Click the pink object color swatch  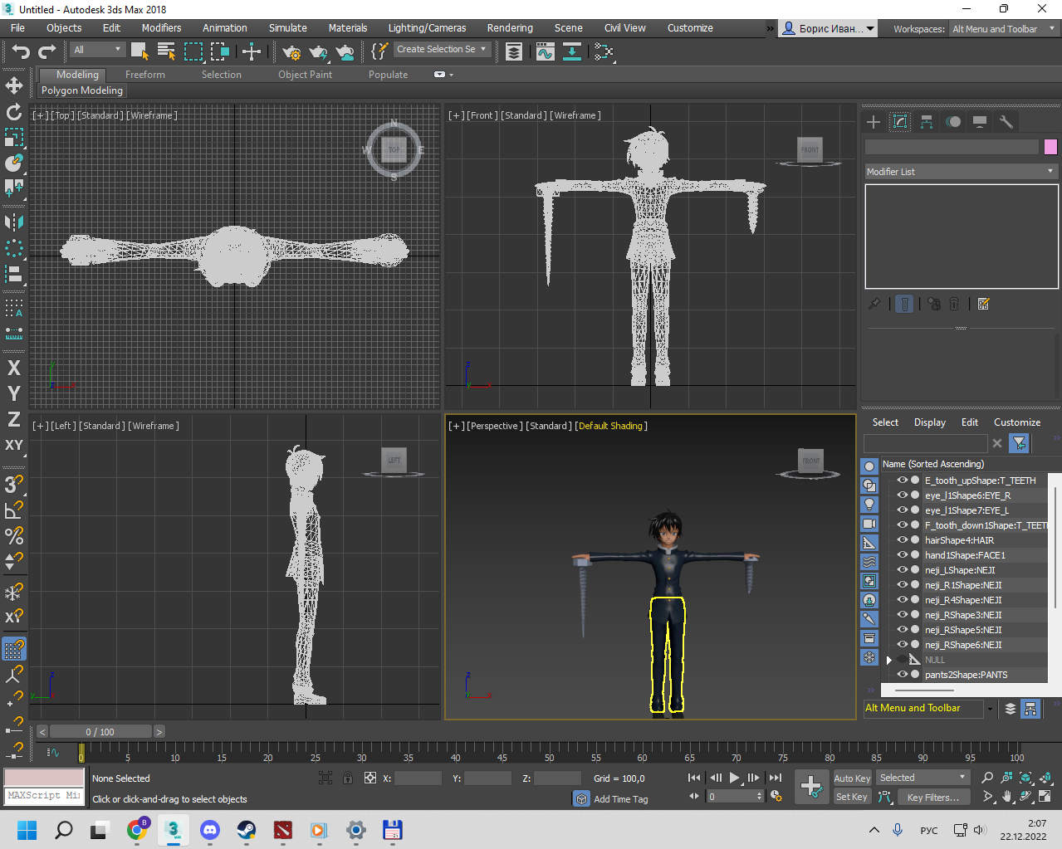[1050, 147]
